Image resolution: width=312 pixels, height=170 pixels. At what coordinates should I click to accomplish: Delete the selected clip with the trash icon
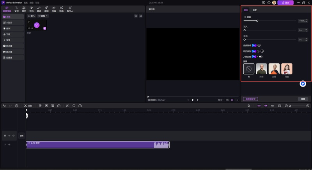coord(16,106)
